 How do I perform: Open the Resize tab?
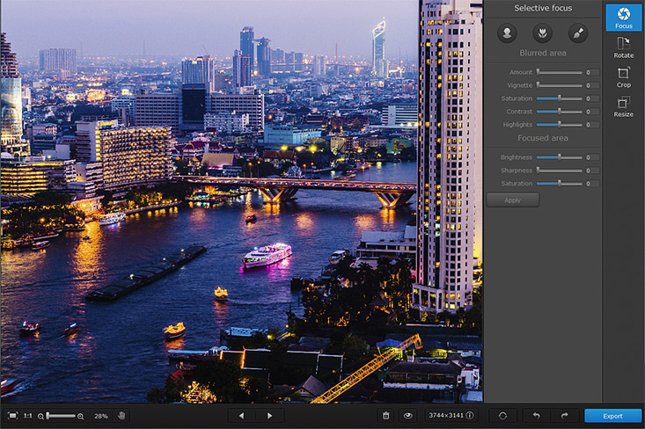click(x=623, y=106)
